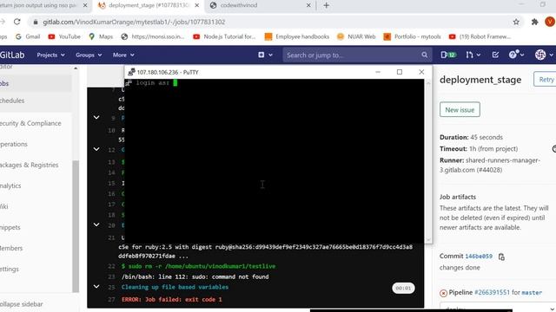Maximize the PuTTY window
Image resolution: width=556 pixels, height=312 pixels.
(x=400, y=72)
